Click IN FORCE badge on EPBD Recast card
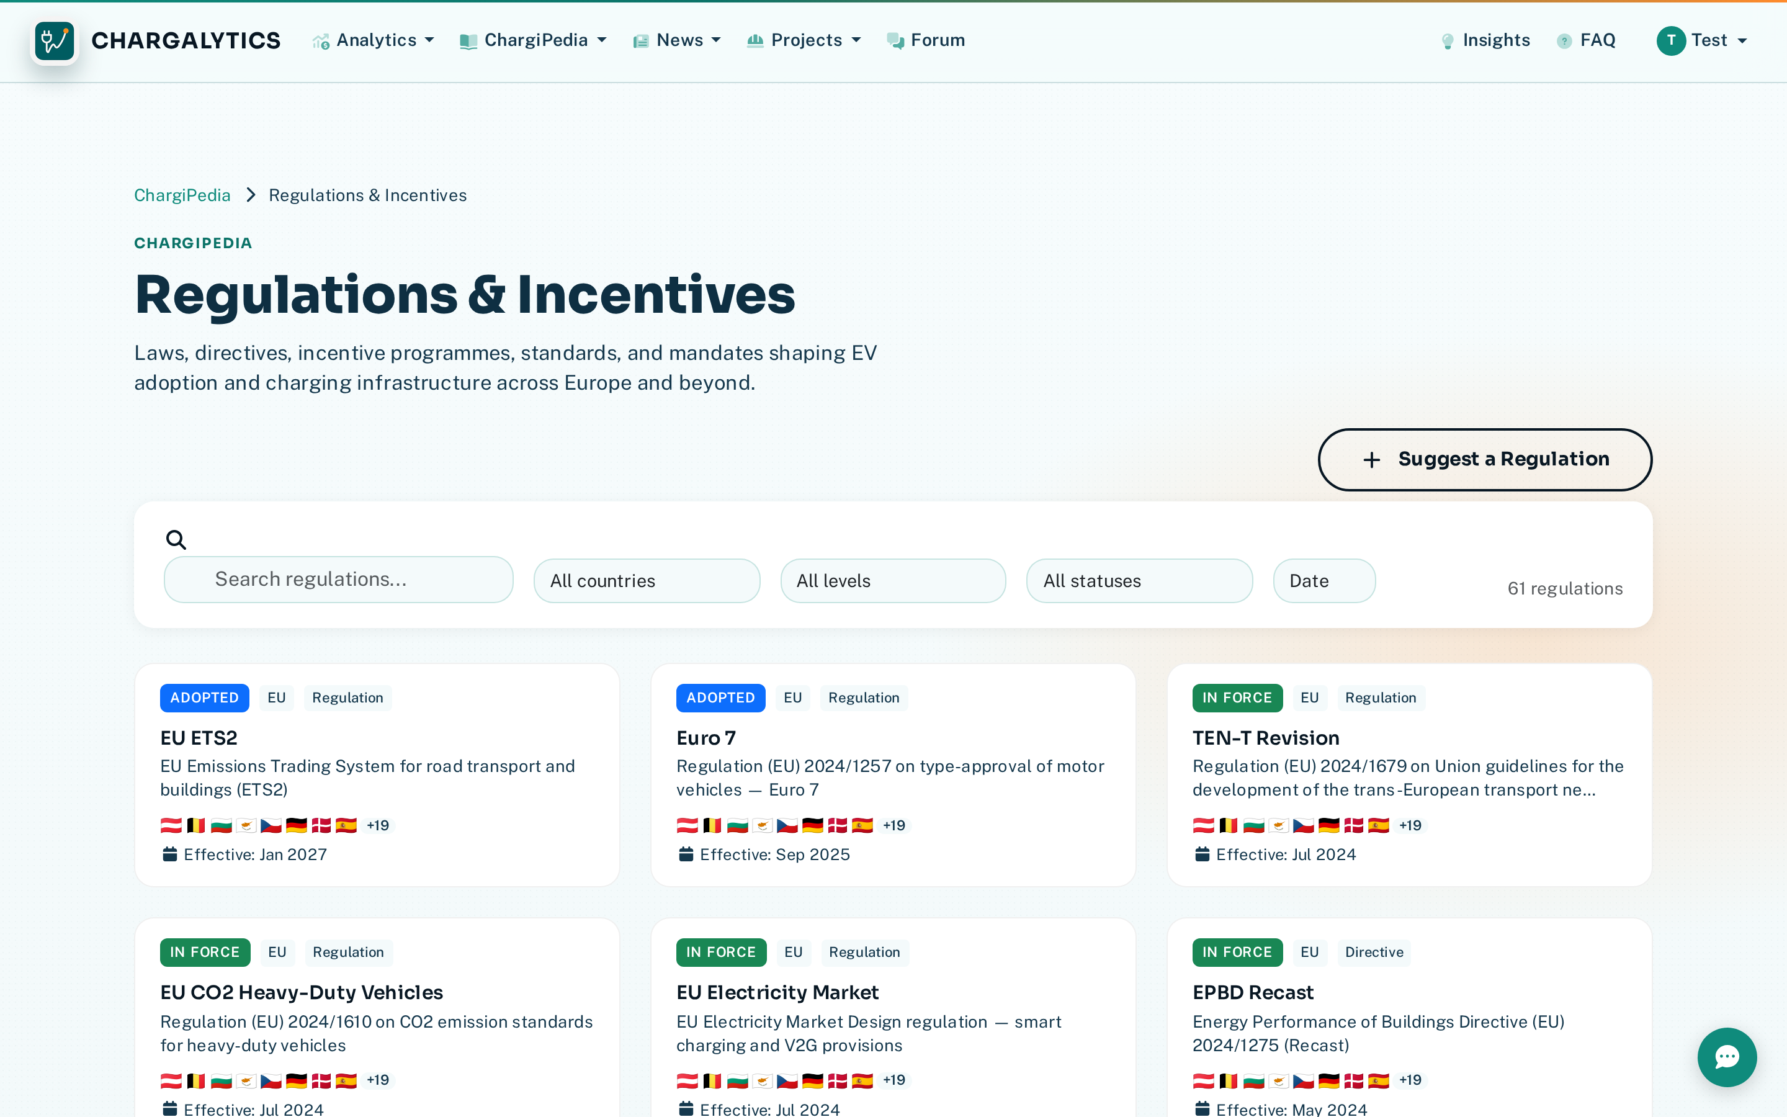This screenshot has width=1787, height=1117. tap(1237, 953)
